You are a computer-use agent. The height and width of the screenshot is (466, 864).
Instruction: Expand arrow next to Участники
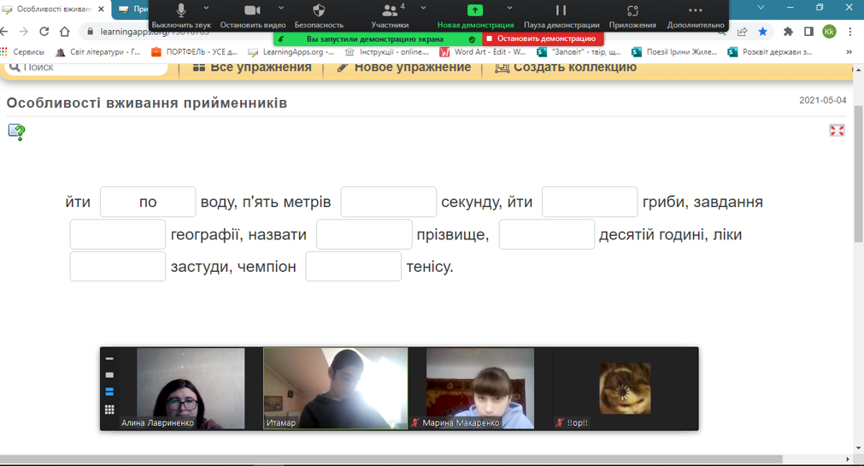tap(423, 9)
